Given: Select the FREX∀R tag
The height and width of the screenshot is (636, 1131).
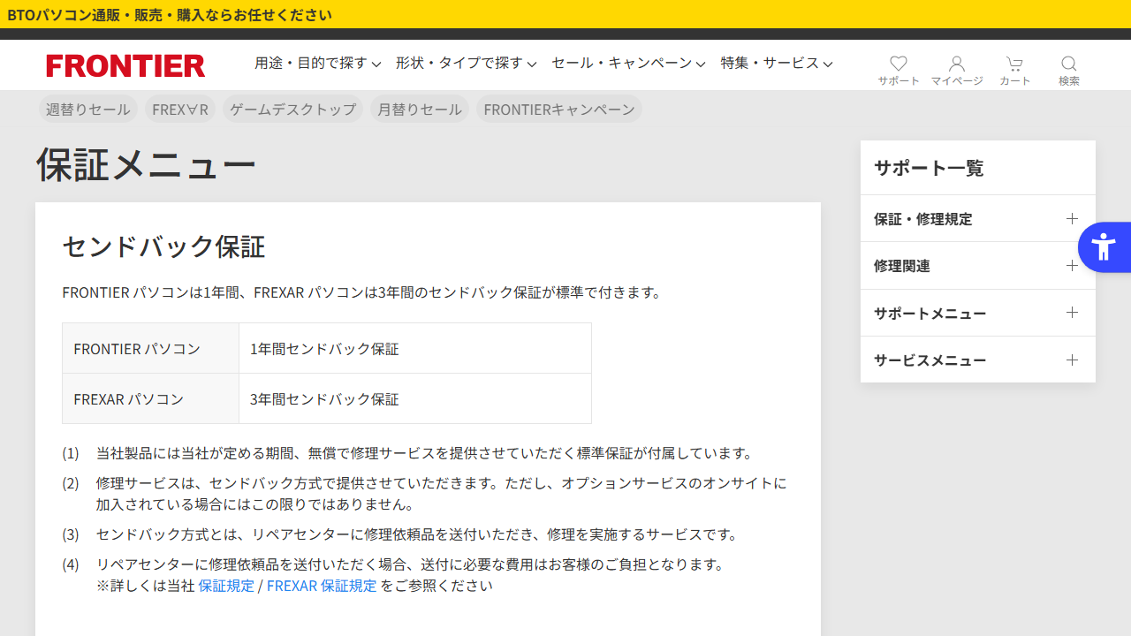Looking at the screenshot, I should pos(180,110).
